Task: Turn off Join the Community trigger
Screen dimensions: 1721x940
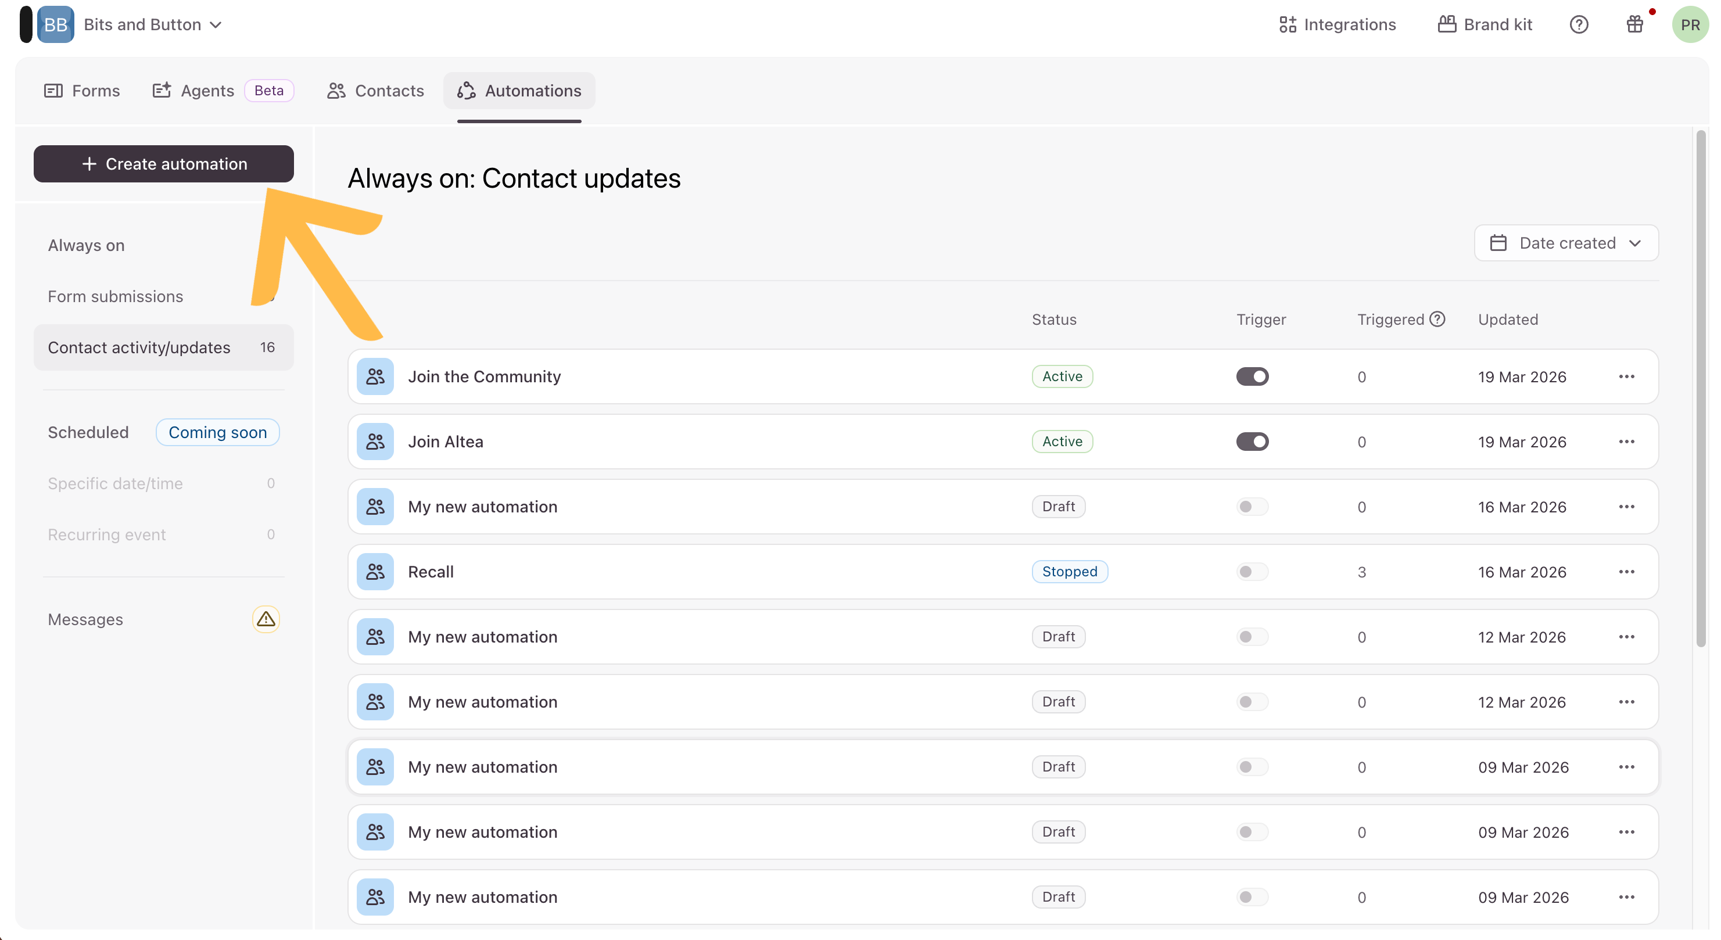Action: 1252,377
